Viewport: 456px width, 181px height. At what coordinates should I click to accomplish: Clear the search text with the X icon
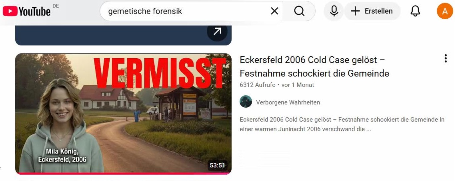click(274, 11)
